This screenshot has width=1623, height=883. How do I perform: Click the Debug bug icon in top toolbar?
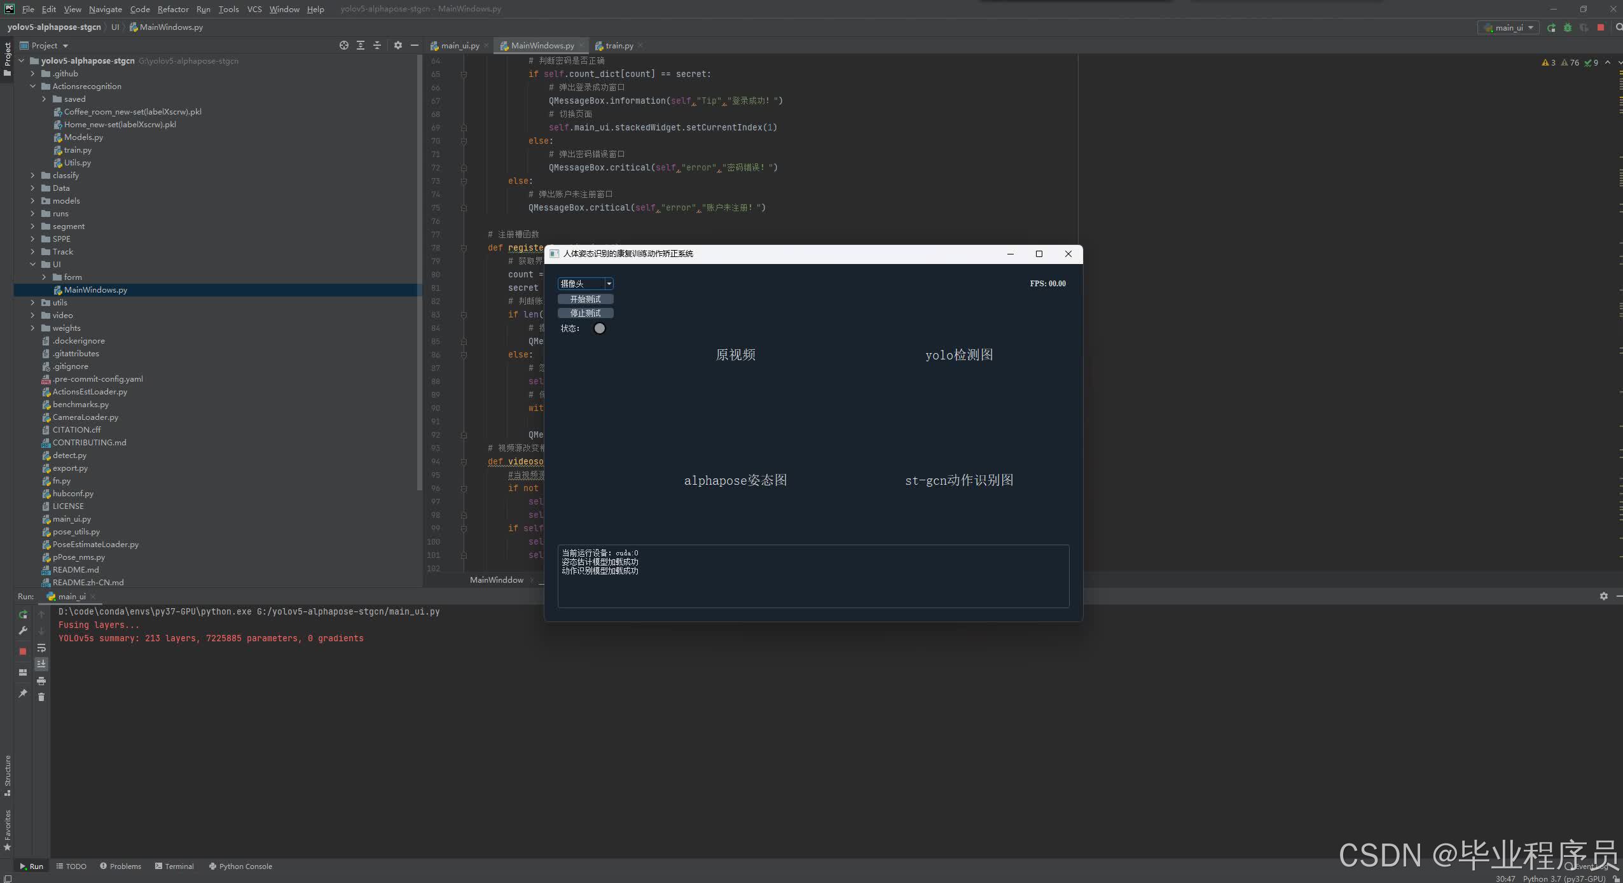(1568, 27)
